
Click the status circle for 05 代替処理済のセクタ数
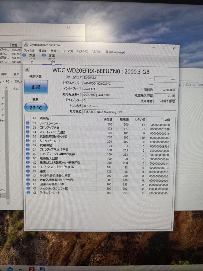pyautogui.click(x=28, y=136)
